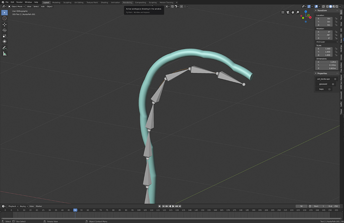344x223 pixels.
Task: Click current frame 50 marker in timeline
Action: [75, 210]
